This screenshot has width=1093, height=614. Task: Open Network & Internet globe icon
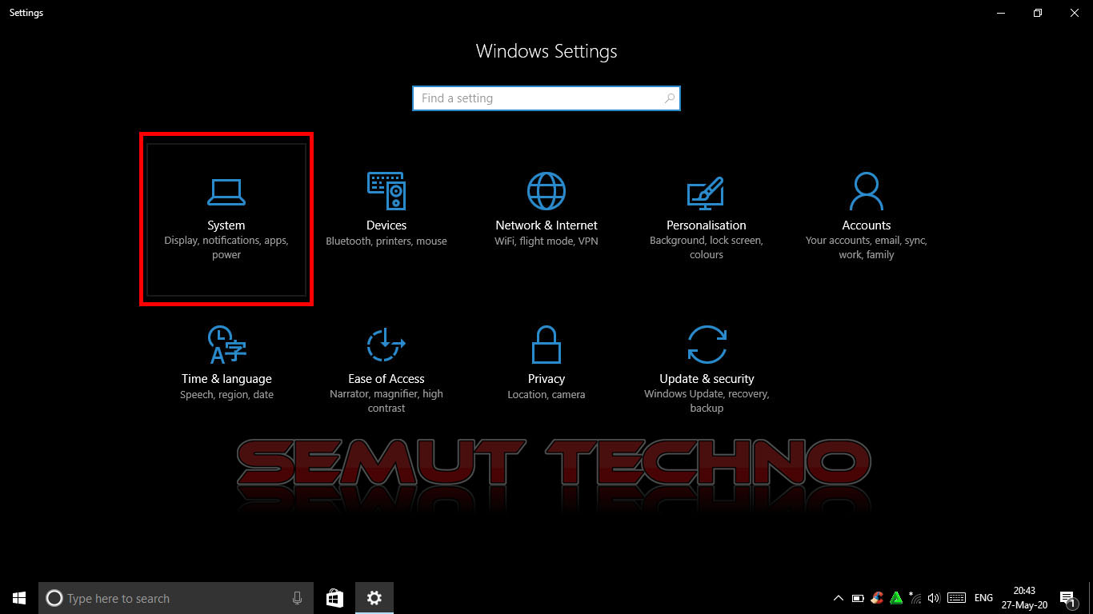[546, 191]
